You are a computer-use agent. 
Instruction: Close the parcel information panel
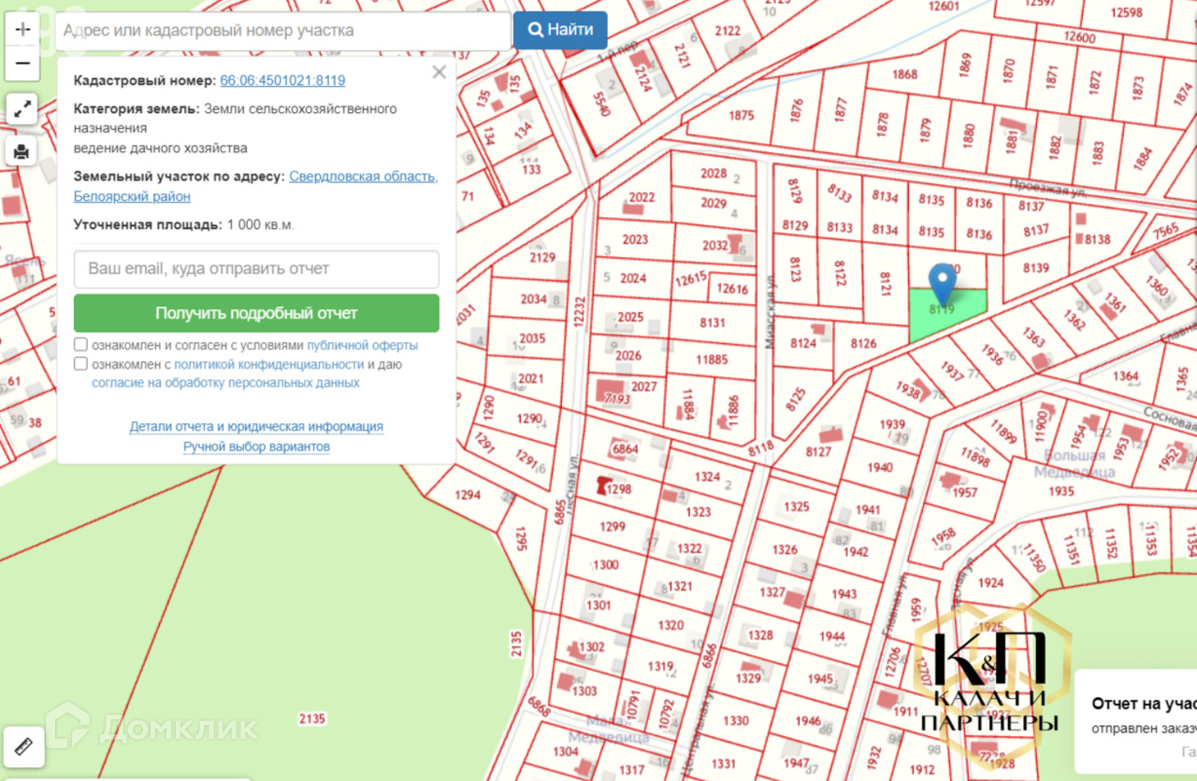[x=439, y=73]
